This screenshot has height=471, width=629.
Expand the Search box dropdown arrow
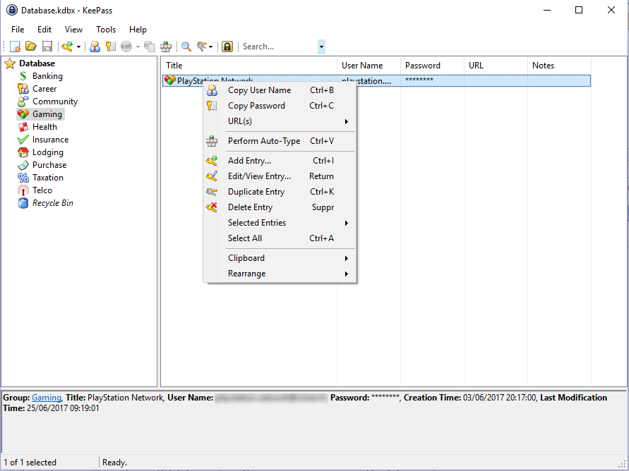pyautogui.click(x=321, y=47)
